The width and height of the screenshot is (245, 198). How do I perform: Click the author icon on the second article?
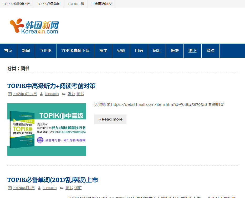coord(39,188)
